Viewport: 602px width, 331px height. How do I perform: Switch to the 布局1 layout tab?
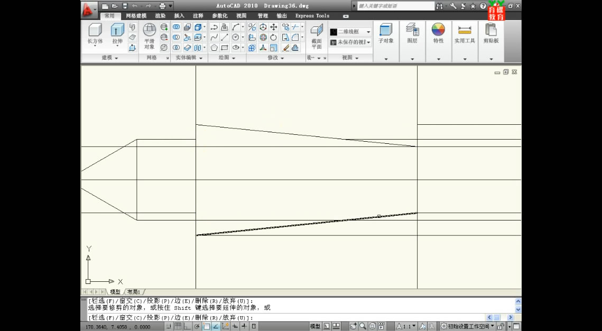(x=134, y=292)
